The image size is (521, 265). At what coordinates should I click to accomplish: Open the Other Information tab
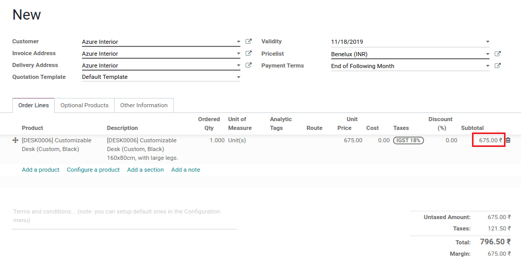pyautogui.click(x=144, y=105)
